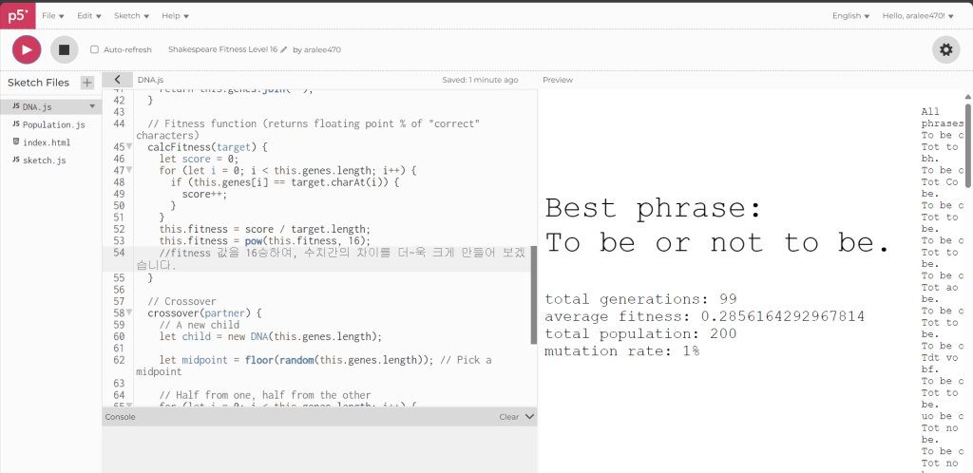Stop the running sketch

coord(64,49)
